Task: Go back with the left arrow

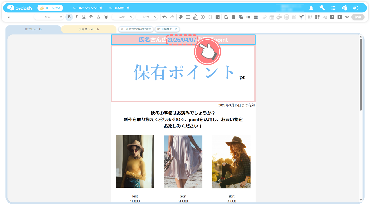Action: click(x=9, y=17)
